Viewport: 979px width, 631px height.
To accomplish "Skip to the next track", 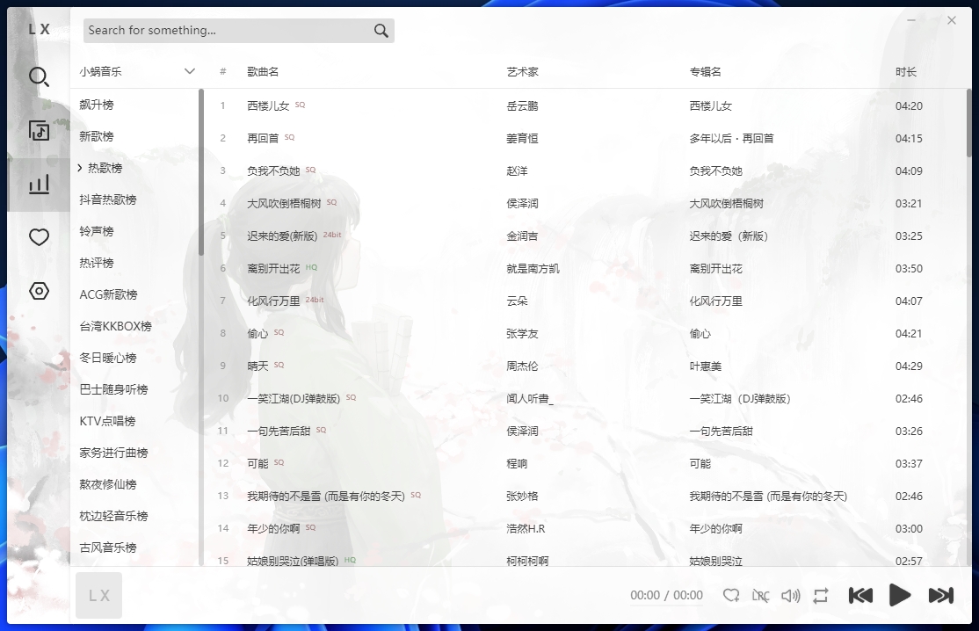I will (940, 596).
